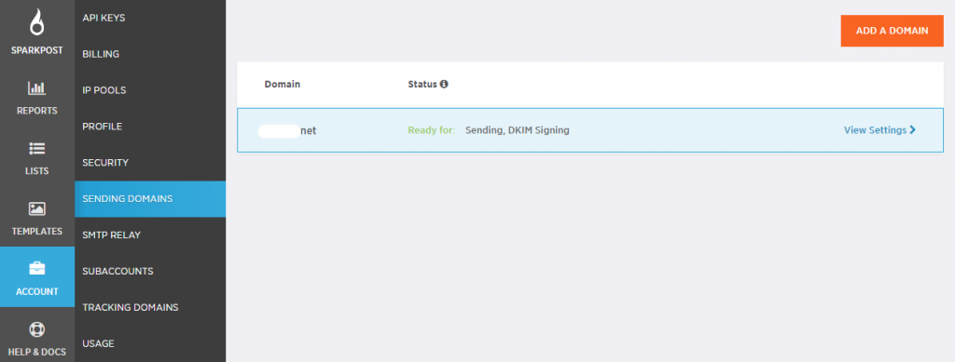The height and width of the screenshot is (362, 955).
Task: Click chevron arrow beside View Settings
Action: 912,130
